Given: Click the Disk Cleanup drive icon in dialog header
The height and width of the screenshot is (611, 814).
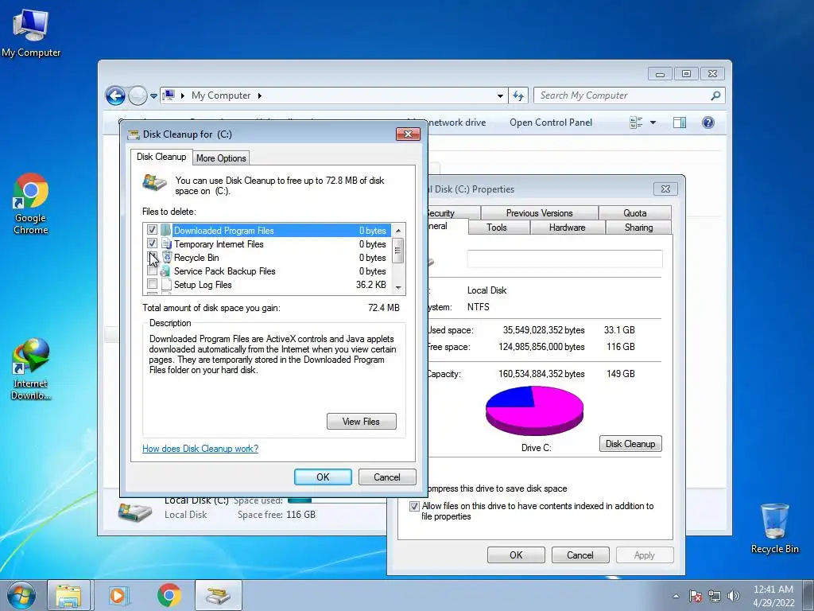Looking at the screenshot, I should click(x=155, y=183).
